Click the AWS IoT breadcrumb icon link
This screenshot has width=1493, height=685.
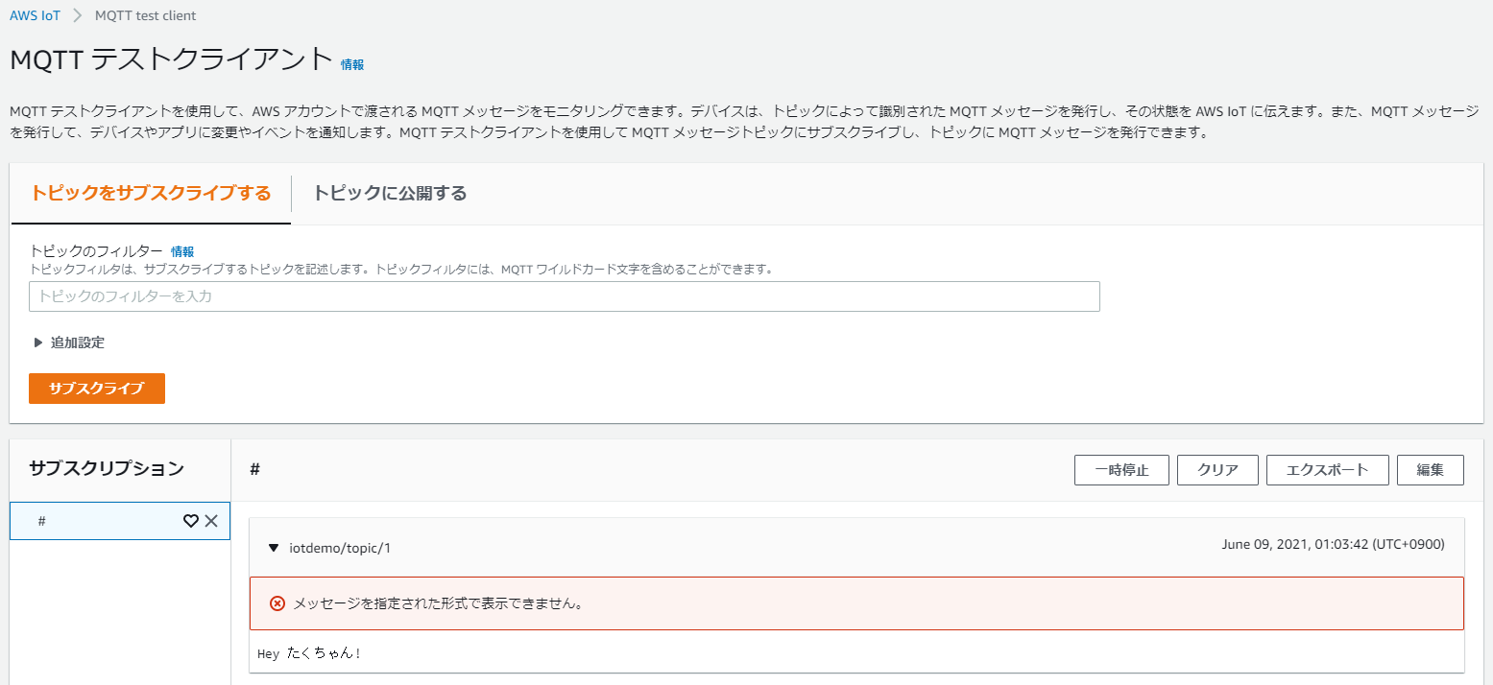point(36,14)
